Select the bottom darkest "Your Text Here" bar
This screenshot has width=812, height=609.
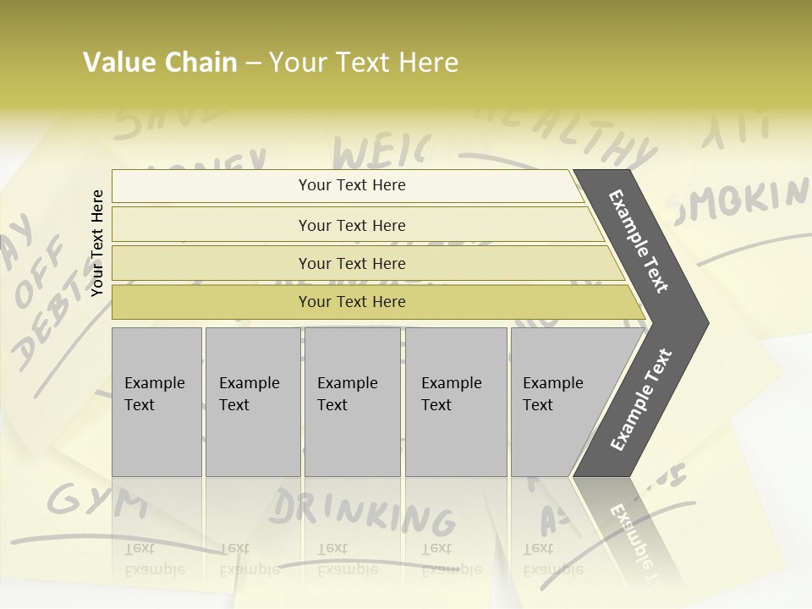click(x=352, y=302)
